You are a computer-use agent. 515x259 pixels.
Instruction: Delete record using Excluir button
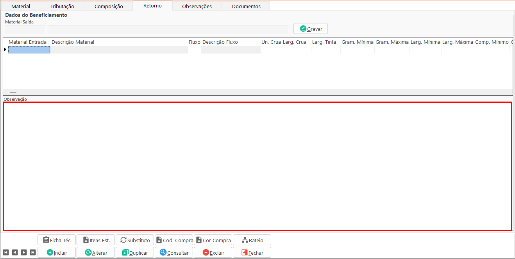[x=213, y=253]
